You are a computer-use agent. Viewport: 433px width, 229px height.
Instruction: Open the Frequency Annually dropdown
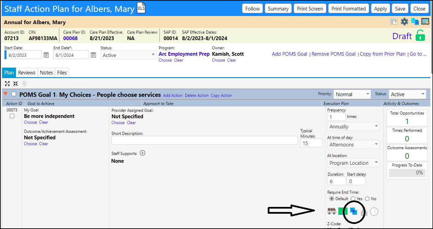click(x=353, y=126)
